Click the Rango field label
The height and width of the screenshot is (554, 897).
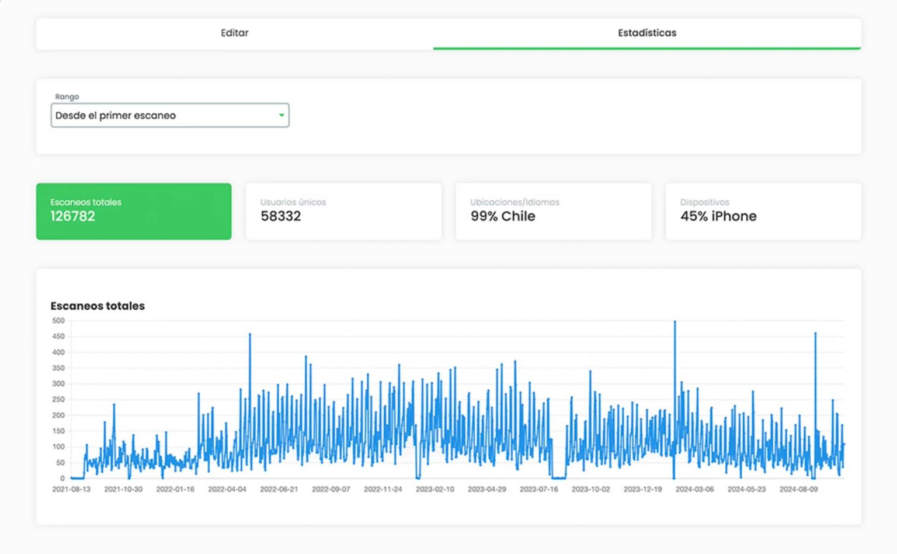[x=67, y=97]
